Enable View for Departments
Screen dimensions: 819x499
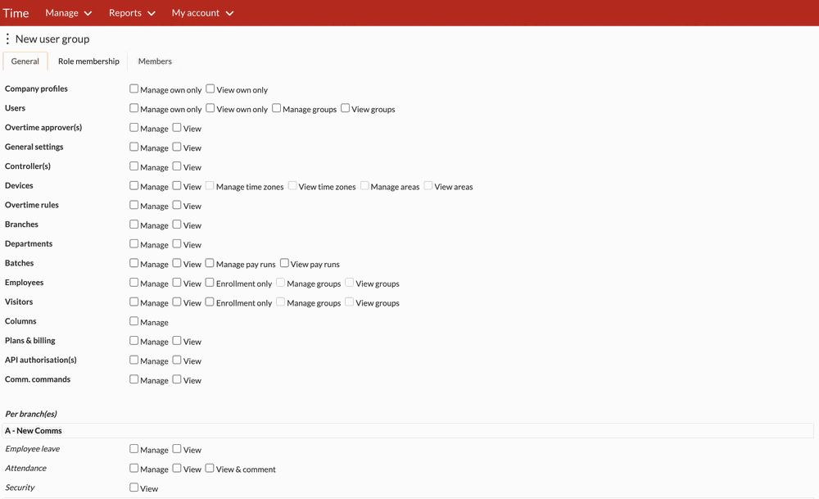coord(177,243)
